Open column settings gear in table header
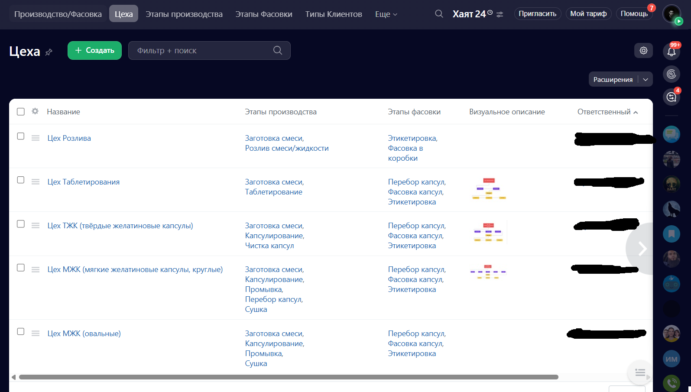Image resolution: width=691 pixels, height=392 pixels. click(x=35, y=111)
